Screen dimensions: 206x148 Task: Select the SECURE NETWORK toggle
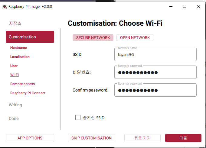pos(93,37)
